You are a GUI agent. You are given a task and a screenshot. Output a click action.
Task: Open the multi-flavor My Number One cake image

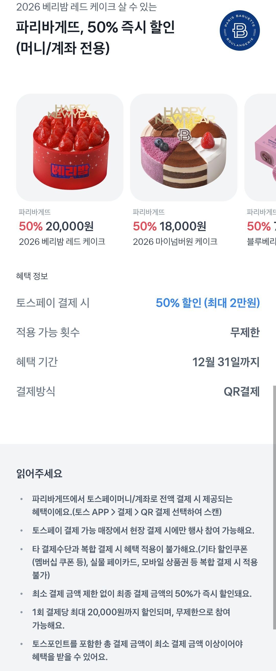tap(183, 148)
